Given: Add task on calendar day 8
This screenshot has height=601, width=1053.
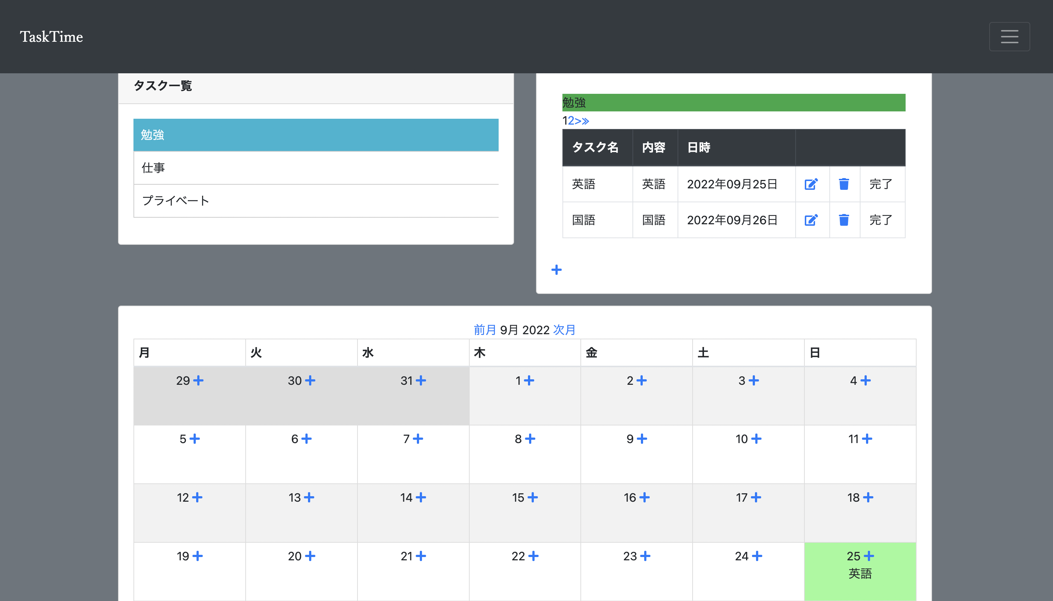Looking at the screenshot, I should click(530, 438).
